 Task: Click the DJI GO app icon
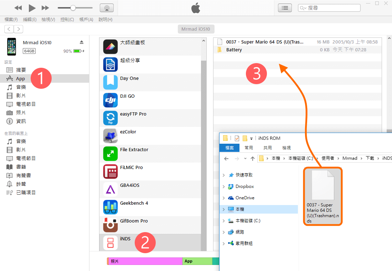110,100
